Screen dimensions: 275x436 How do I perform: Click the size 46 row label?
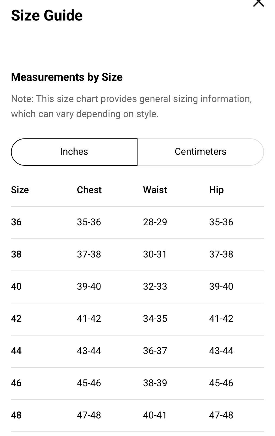coord(16,383)
